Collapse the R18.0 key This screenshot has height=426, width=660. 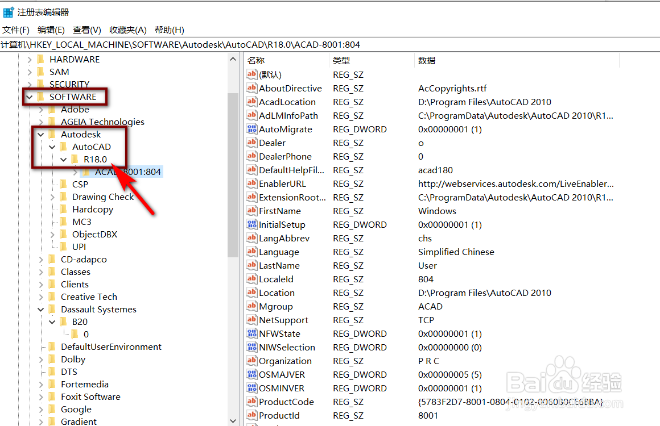pos(64,160)
